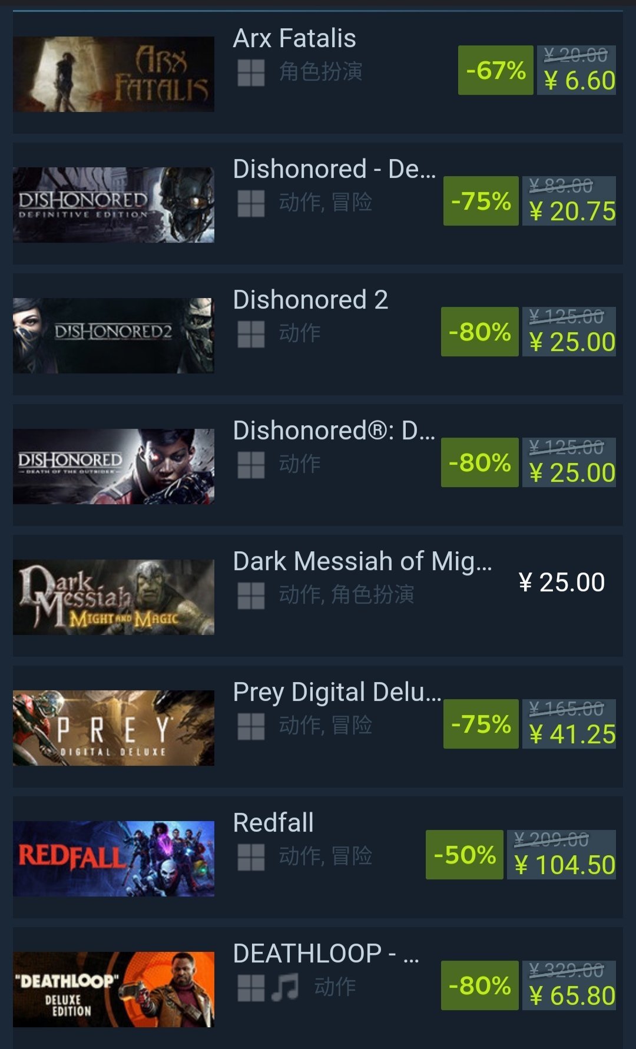Open the Redfall title link
636x1049 pixels.
273,823
